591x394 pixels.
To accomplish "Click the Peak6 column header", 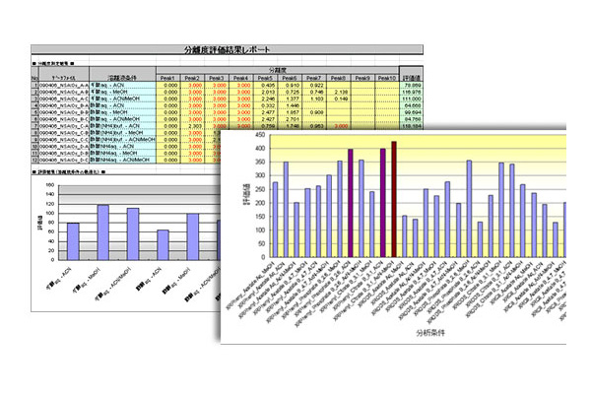I will click(x=290, y=78).
